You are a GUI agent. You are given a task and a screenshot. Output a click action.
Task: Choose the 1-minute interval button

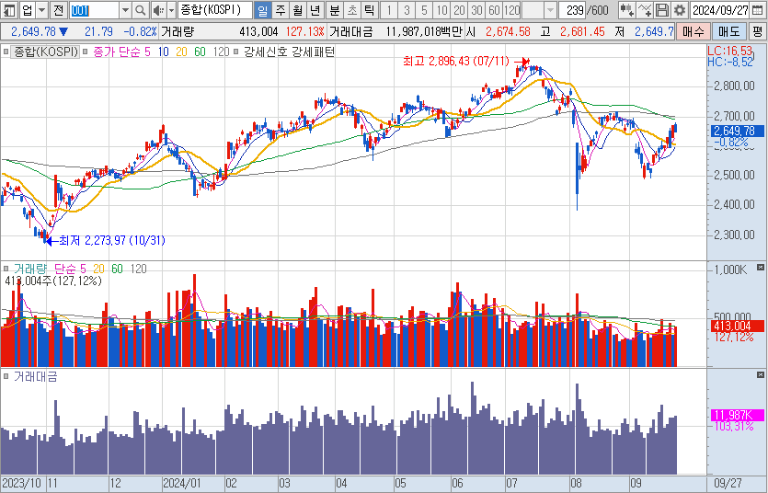click(389, 10)
